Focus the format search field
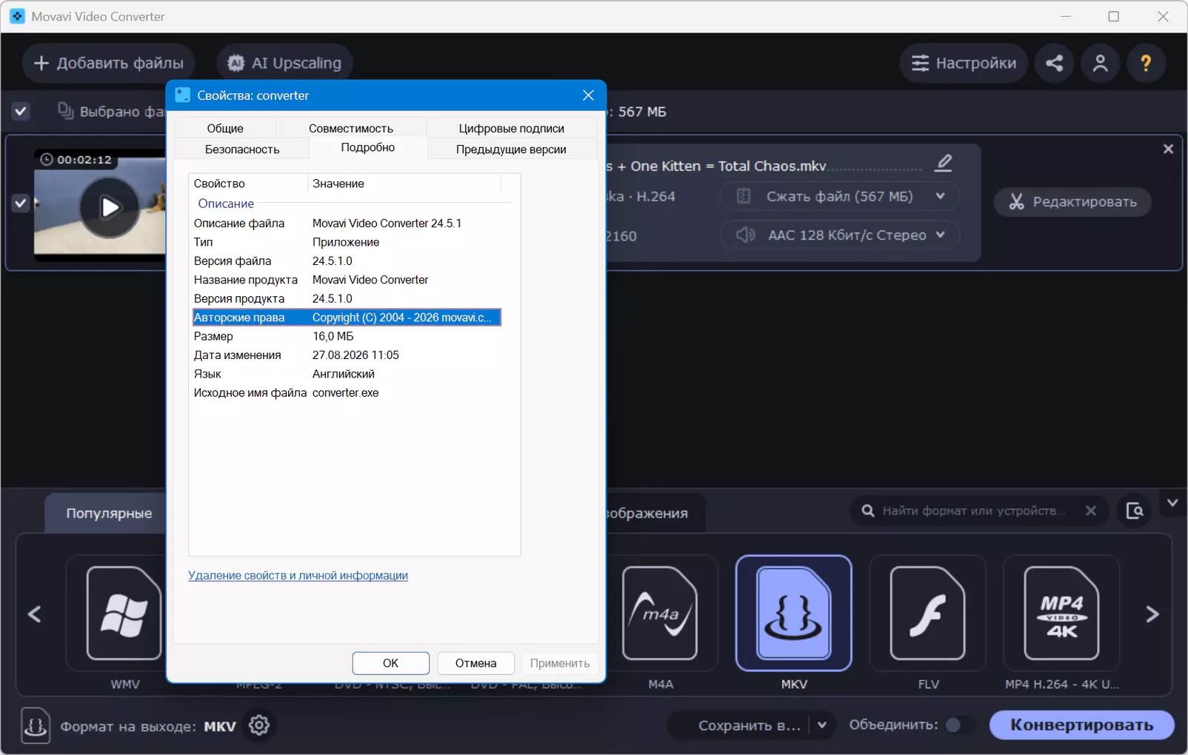The height and width of the screenshot is (755, 1188). 973,511
